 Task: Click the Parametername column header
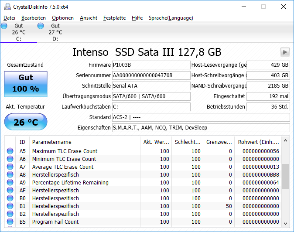(x=85, y=142)
